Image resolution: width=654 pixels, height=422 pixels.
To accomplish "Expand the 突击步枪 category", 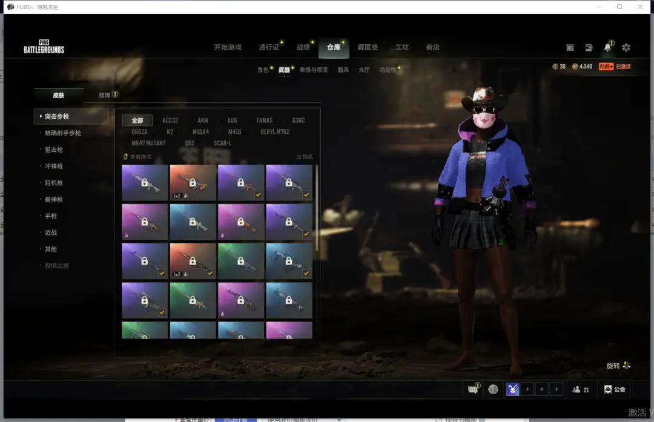I will (71, 116).
